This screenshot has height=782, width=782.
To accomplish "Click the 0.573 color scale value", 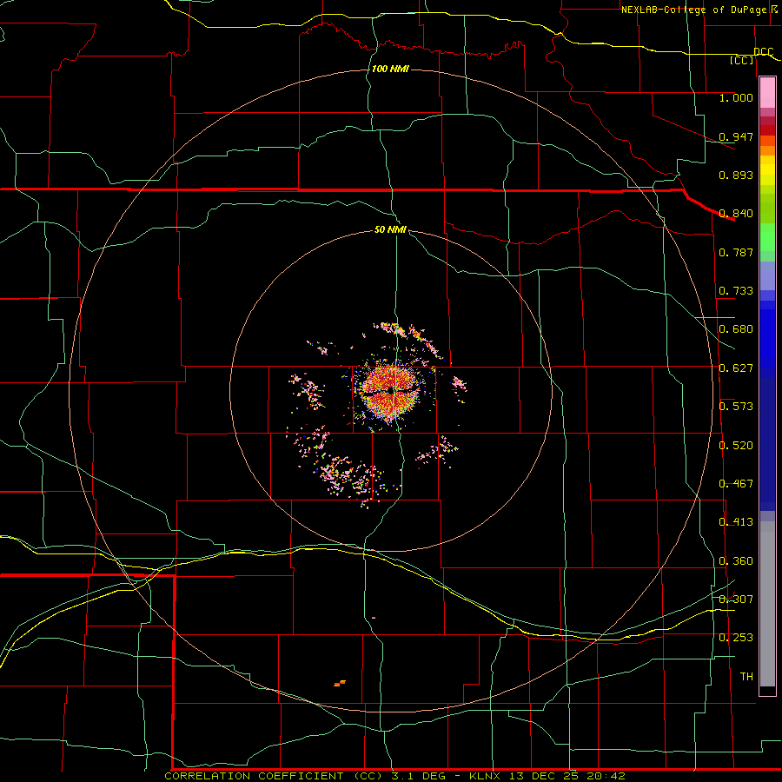I will [x=736, y=407].
